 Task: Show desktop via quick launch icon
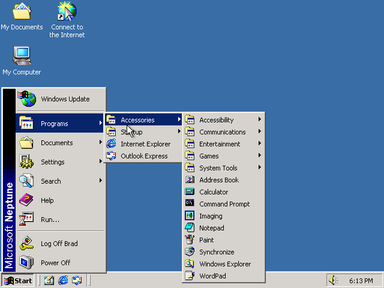(x=49, y=280)
